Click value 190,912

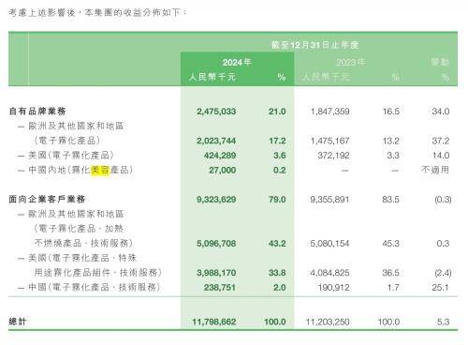[333, 288]
